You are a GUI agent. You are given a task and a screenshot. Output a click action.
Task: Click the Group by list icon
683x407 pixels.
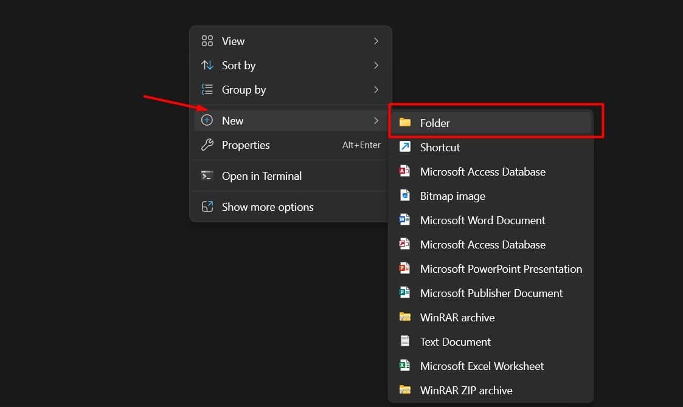click(x=207, y=90)
